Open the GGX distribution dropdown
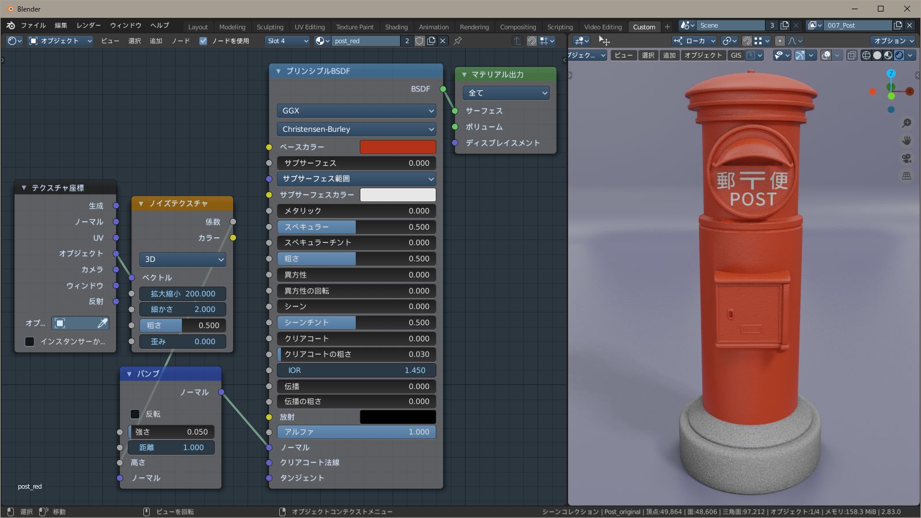 click(357, 111)
